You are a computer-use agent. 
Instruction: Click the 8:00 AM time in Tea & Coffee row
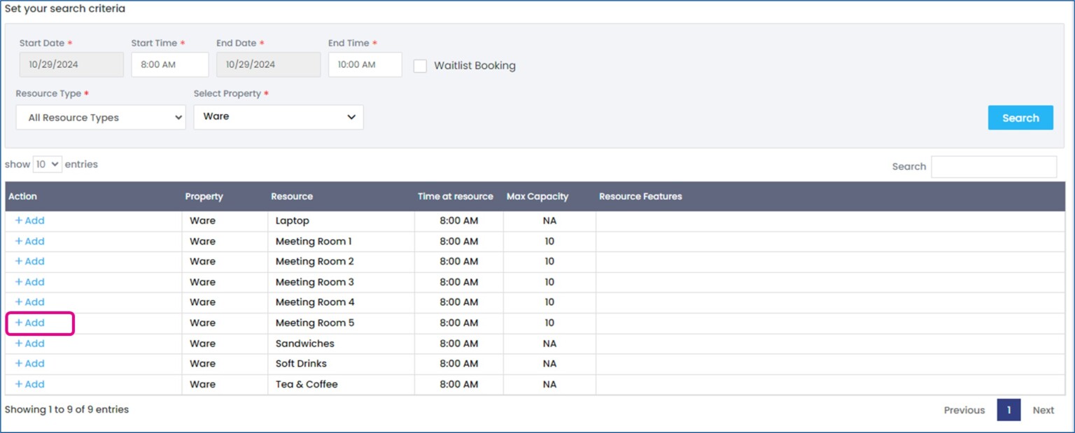click(x=458, y=384)
